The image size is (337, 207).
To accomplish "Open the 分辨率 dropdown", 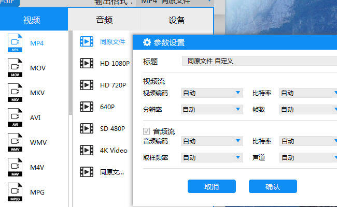I will pos(212,109).
